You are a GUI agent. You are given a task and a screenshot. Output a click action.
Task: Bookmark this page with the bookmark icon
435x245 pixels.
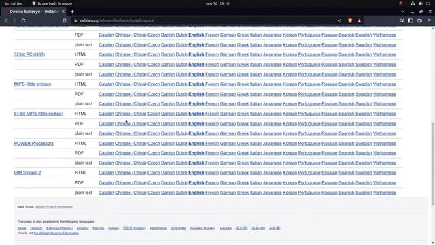pos(65,20)
